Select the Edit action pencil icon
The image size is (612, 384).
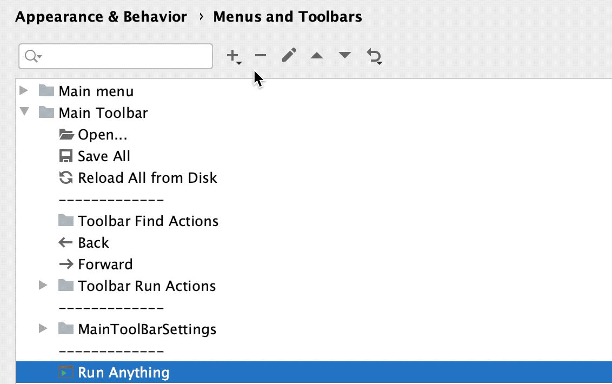tap(289, 54)
